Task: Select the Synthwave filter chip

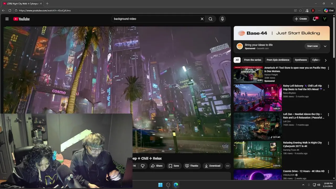Action: (301, 60)
